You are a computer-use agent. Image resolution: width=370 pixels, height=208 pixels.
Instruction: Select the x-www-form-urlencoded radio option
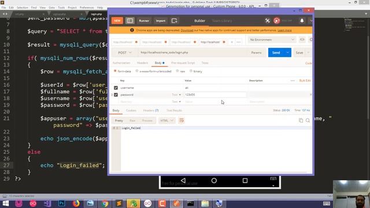pyautogui.click(x=137, y=71)
